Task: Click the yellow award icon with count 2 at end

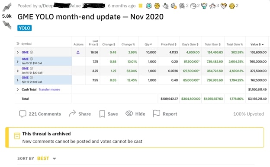Action: tap(232, 6)
